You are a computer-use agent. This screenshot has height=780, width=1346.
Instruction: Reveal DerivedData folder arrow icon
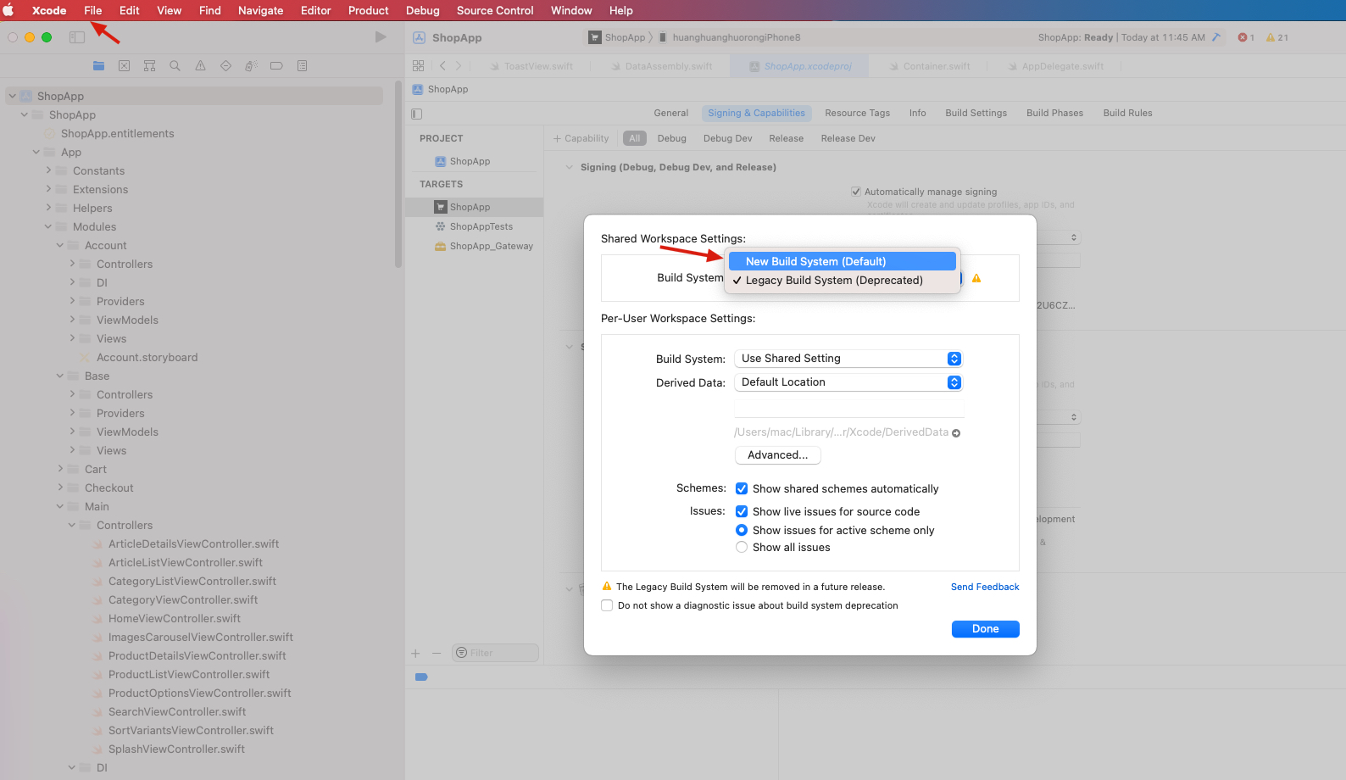956,433
